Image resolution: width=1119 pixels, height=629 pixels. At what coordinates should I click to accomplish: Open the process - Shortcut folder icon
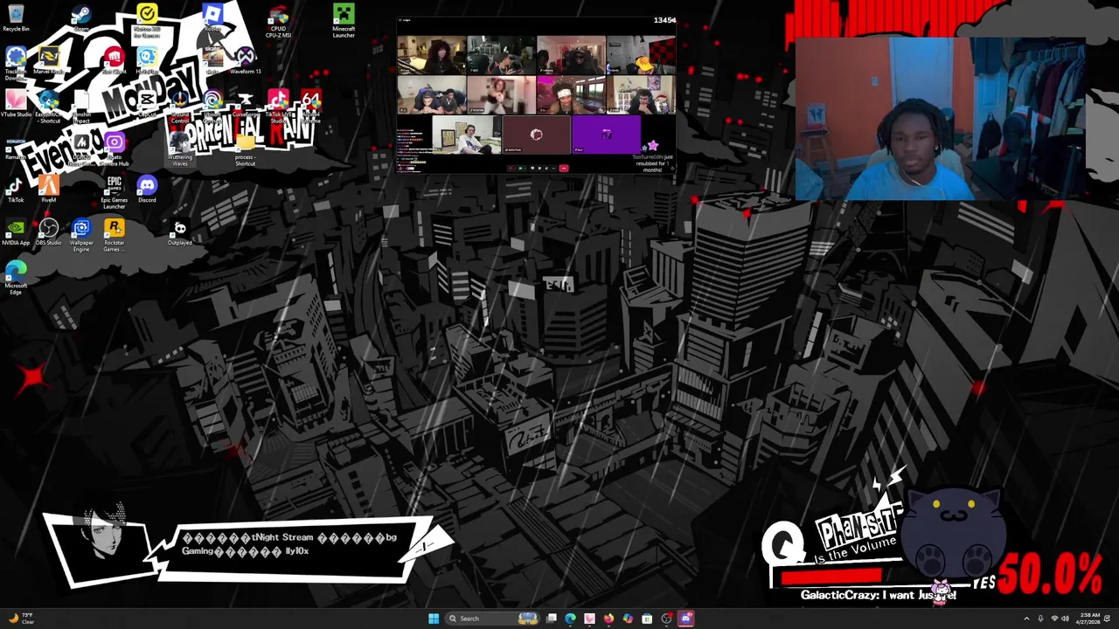pos(246,149)
